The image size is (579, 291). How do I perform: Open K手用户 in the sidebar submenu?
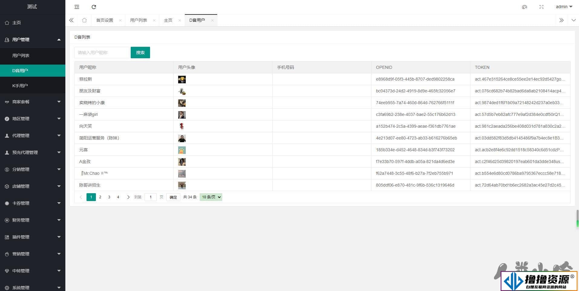[33, 86]
